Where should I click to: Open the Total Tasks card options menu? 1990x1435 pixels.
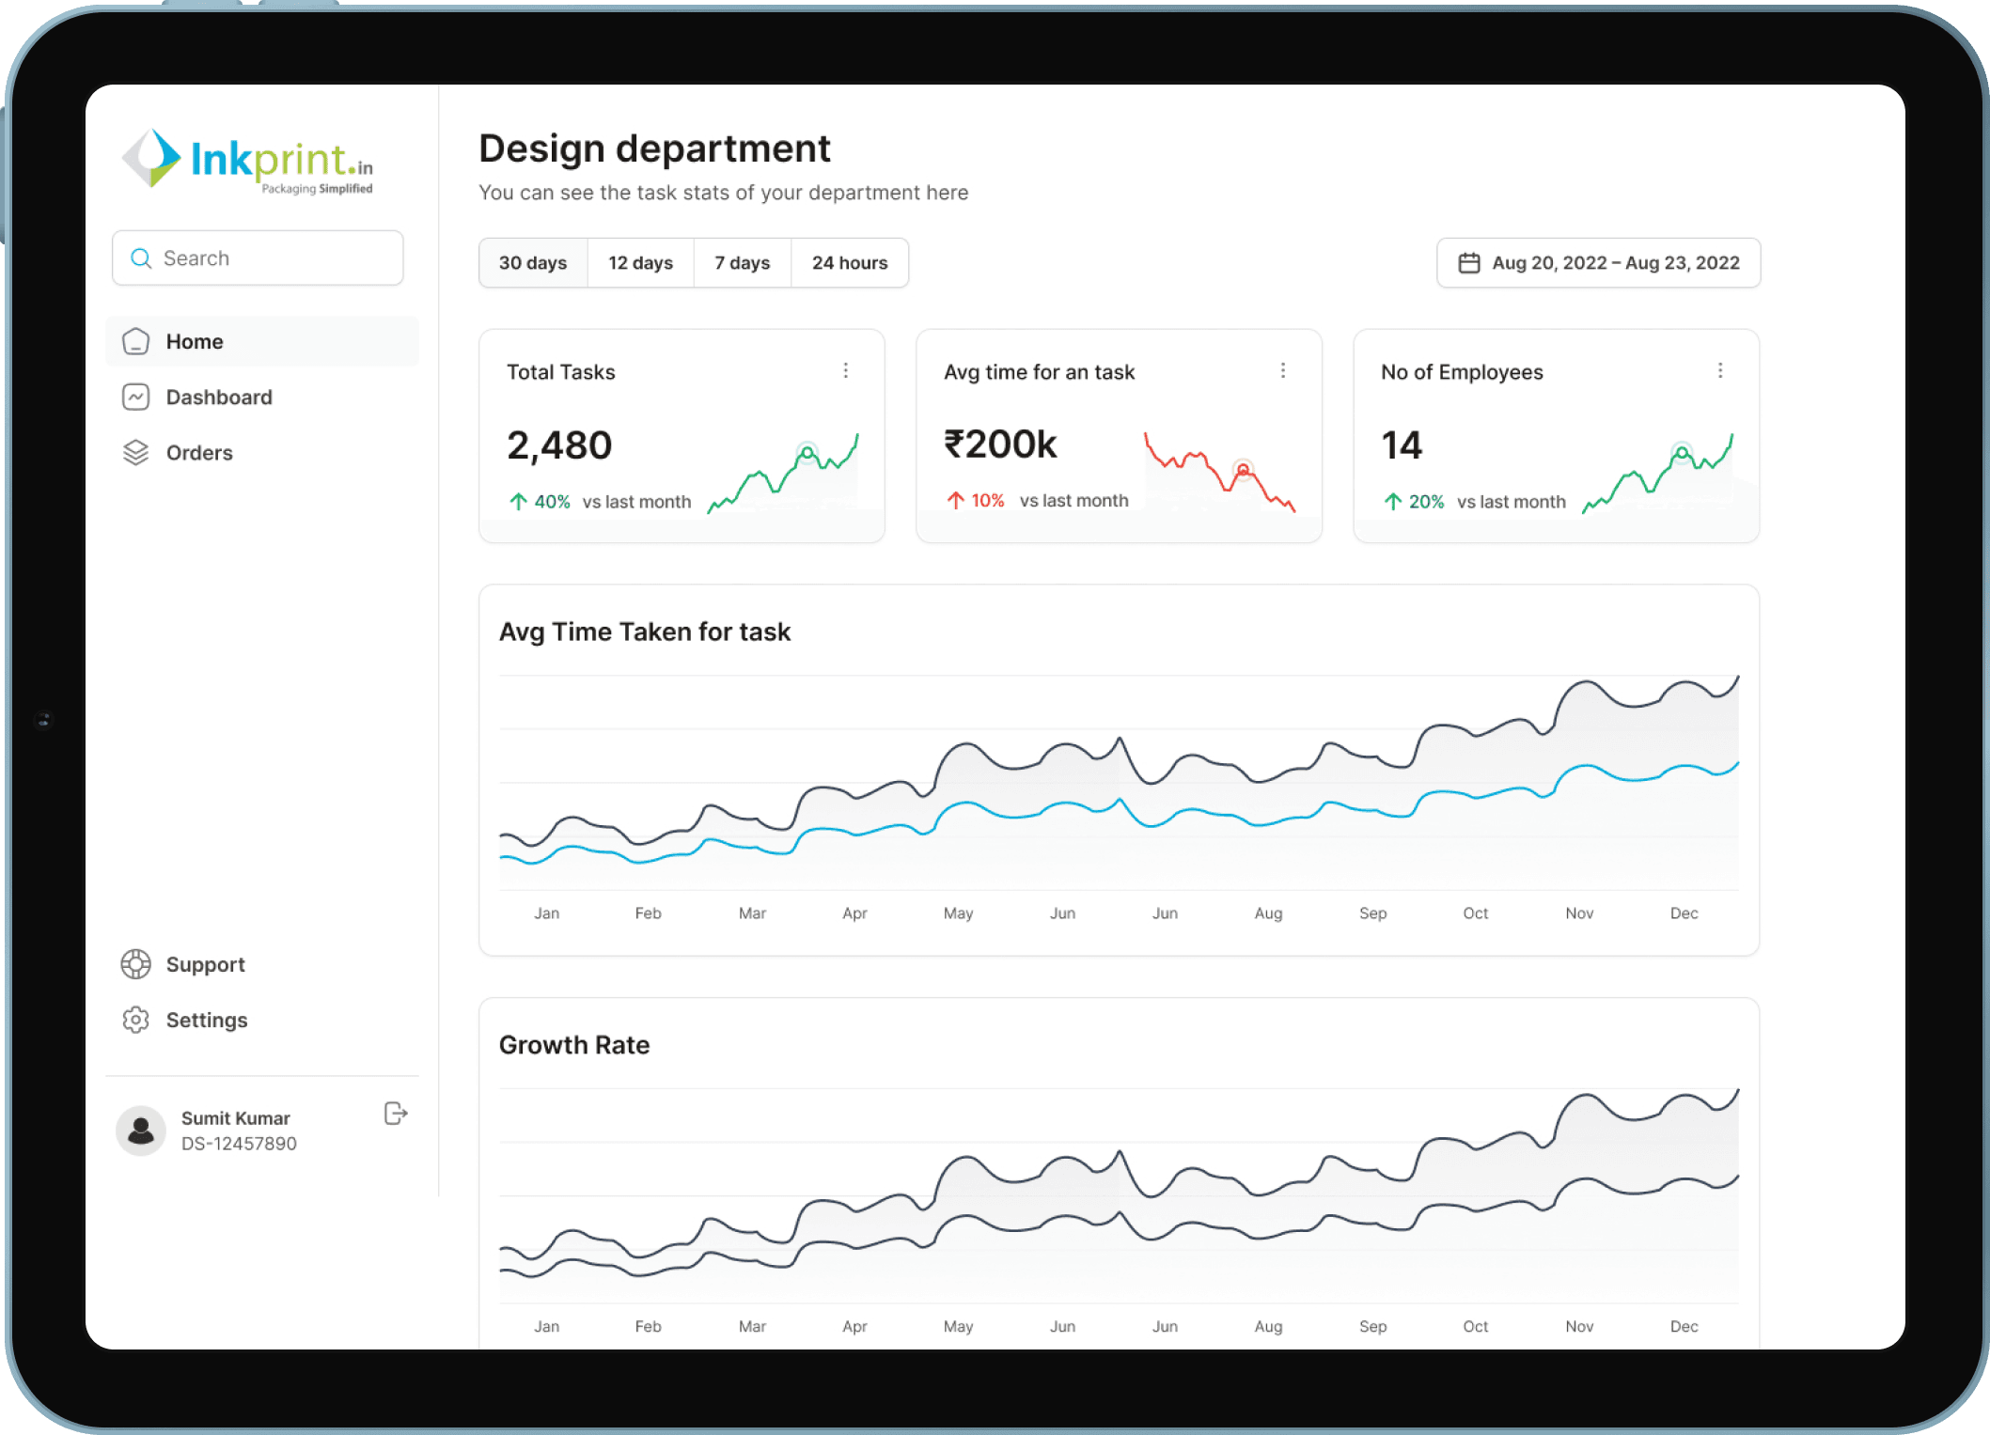pyautogui.click(x=846, y=371)
